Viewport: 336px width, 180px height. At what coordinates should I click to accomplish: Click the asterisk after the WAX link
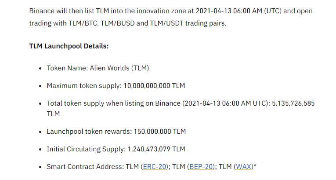255,166
